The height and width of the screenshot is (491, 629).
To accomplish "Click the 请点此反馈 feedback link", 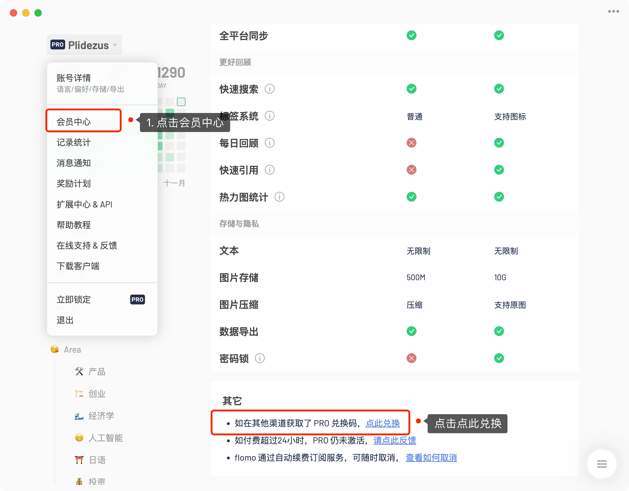I will (395, 441).
